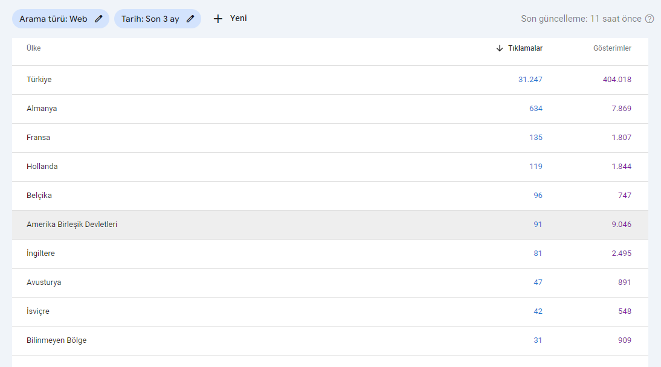Viewport: 661px width, 367px height.
Task: Select the Türkiye country row
Action: pos(330,80)
